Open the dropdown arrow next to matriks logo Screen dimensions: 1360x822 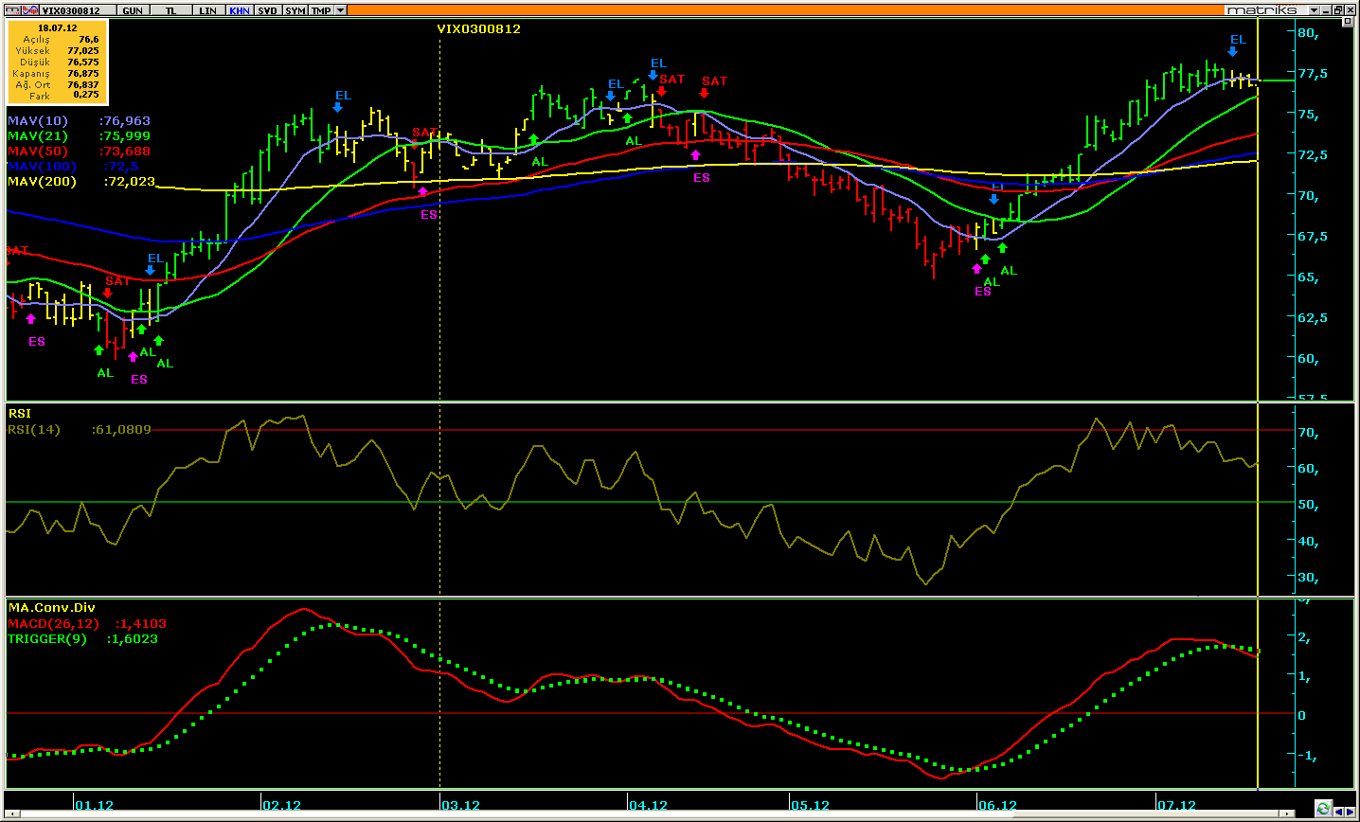pyautogui.click(x=1314, y=10)
